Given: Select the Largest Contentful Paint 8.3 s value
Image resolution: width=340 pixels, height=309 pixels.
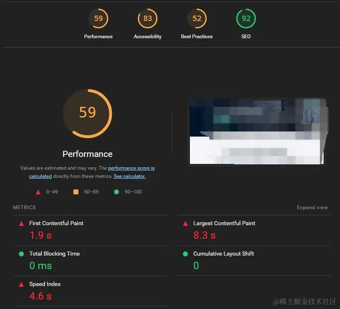Looking at the screenshot, I should [205, 235].
